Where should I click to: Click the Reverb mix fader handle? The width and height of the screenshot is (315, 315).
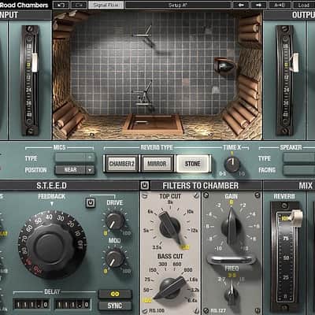click(295, 217)
